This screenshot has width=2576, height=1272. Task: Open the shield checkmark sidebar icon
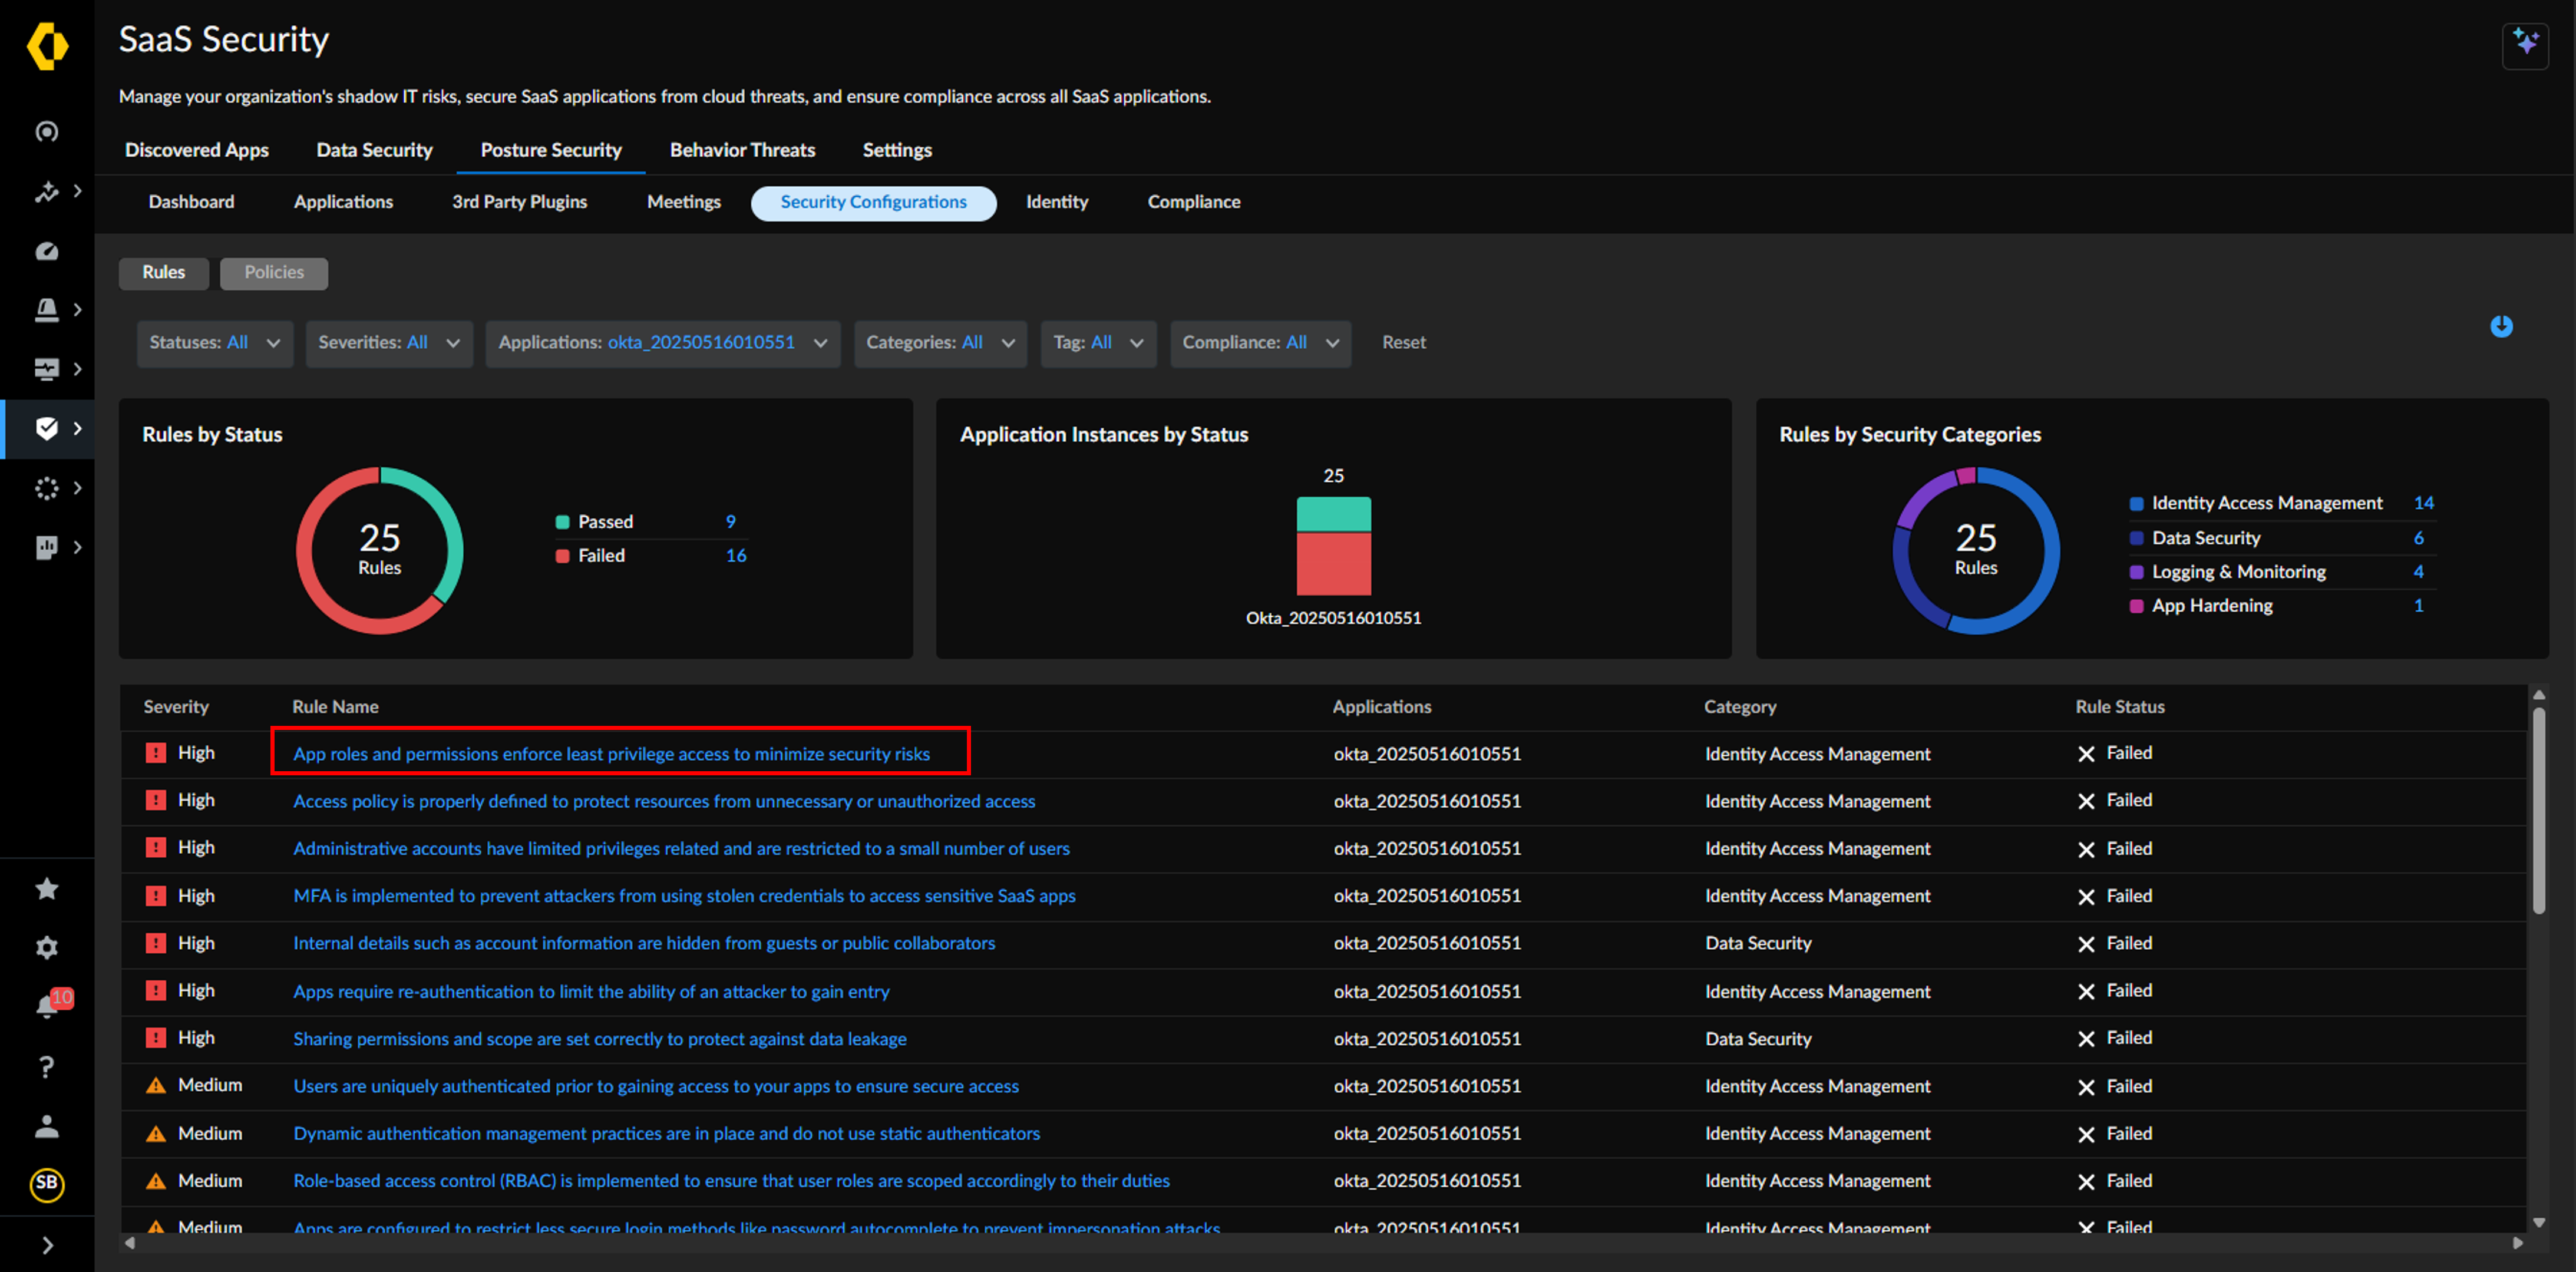(47, 429)
